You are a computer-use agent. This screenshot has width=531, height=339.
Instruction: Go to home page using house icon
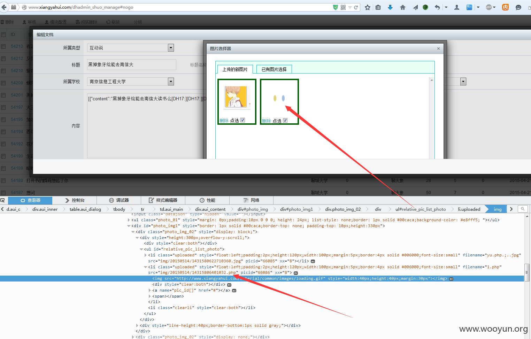403,7
